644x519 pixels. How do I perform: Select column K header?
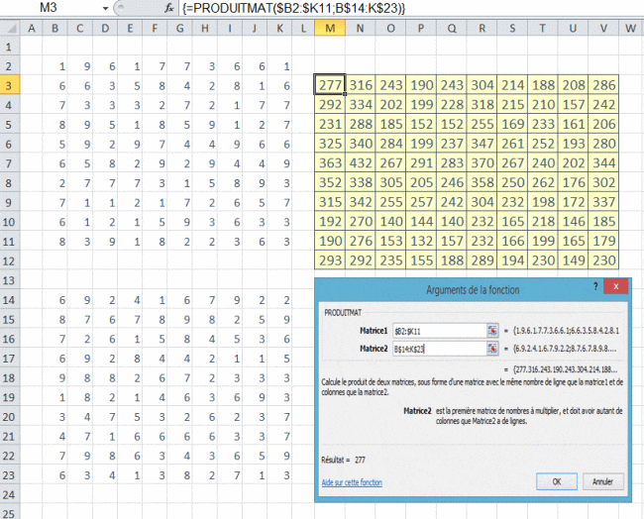pyautogui.click(x=279, y=28)
